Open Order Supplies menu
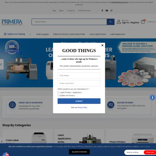156x156 pixels. point(42,34)
